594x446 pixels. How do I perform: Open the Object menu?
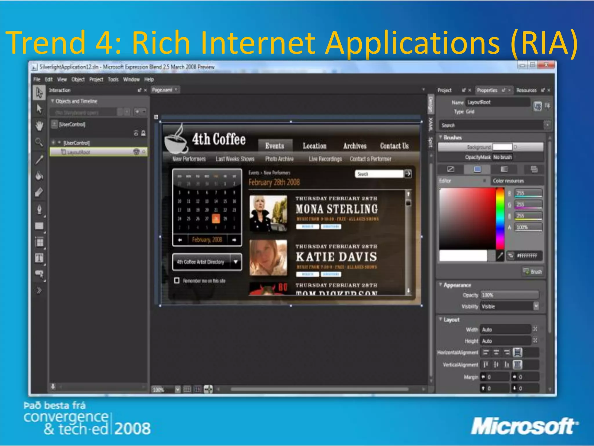pos(78,79)
